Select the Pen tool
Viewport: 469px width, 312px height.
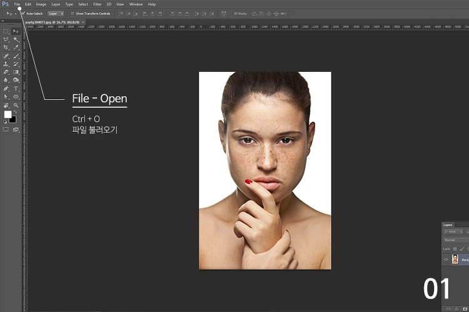click(x=6, y=89)
